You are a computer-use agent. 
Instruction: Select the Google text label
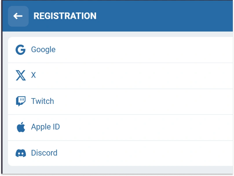click(x=43, y=49)
